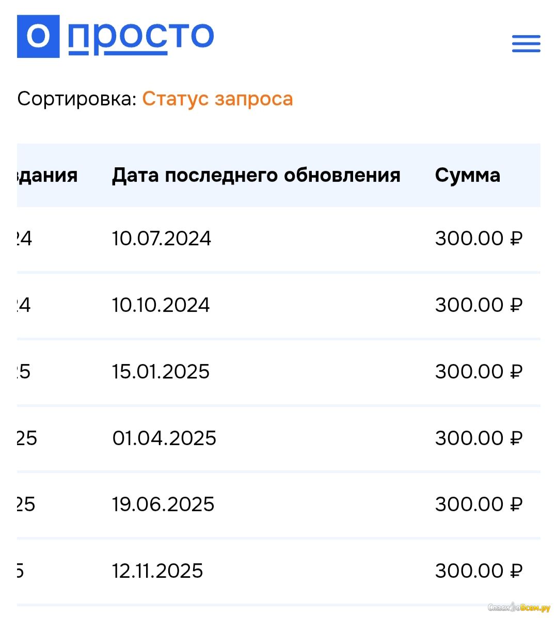Viewport: 557px width, 618px height.
Task: Select the row updated 15.01.2025
Action: pos(161,372)
